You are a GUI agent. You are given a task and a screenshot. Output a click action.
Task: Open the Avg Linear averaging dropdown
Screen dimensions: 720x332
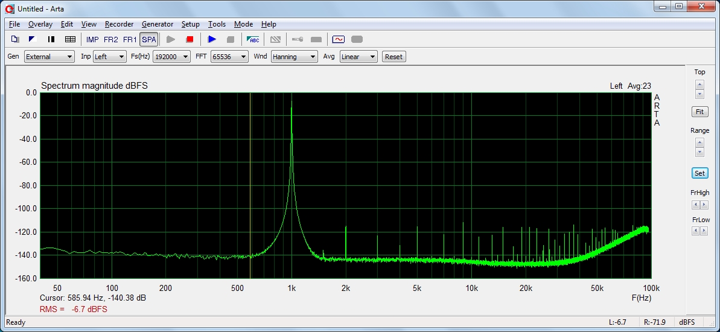358,57
